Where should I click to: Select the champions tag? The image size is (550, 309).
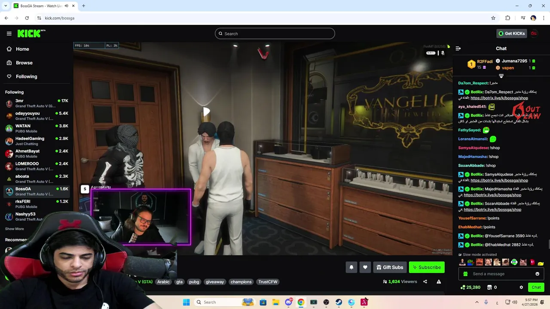coord(241,282)
